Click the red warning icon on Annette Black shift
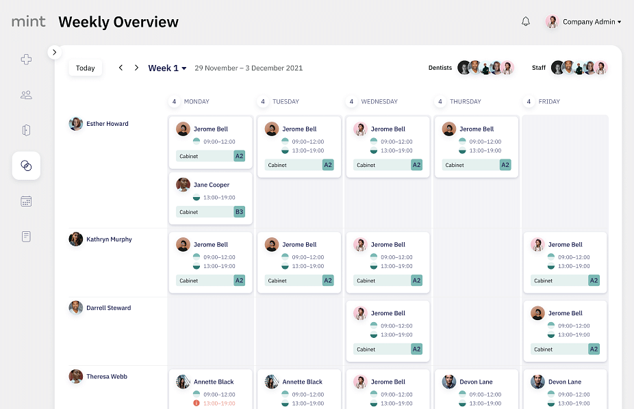Screen dimensions: 634x409 pyautogui.click(x=196, y=403)
